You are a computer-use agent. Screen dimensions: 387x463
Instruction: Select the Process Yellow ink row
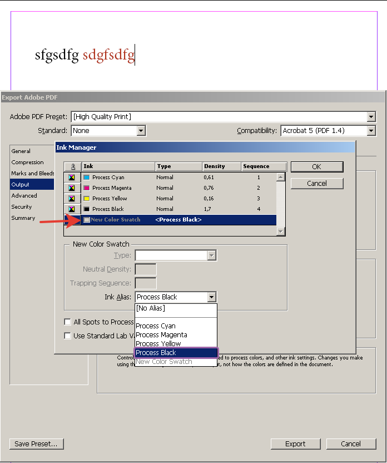(170, 199)
